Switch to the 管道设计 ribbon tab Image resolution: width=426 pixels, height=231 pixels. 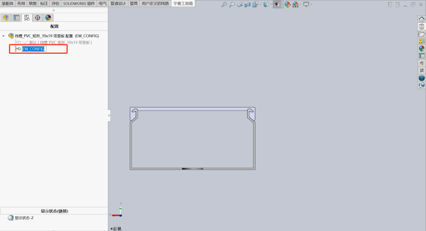point(118,4)
